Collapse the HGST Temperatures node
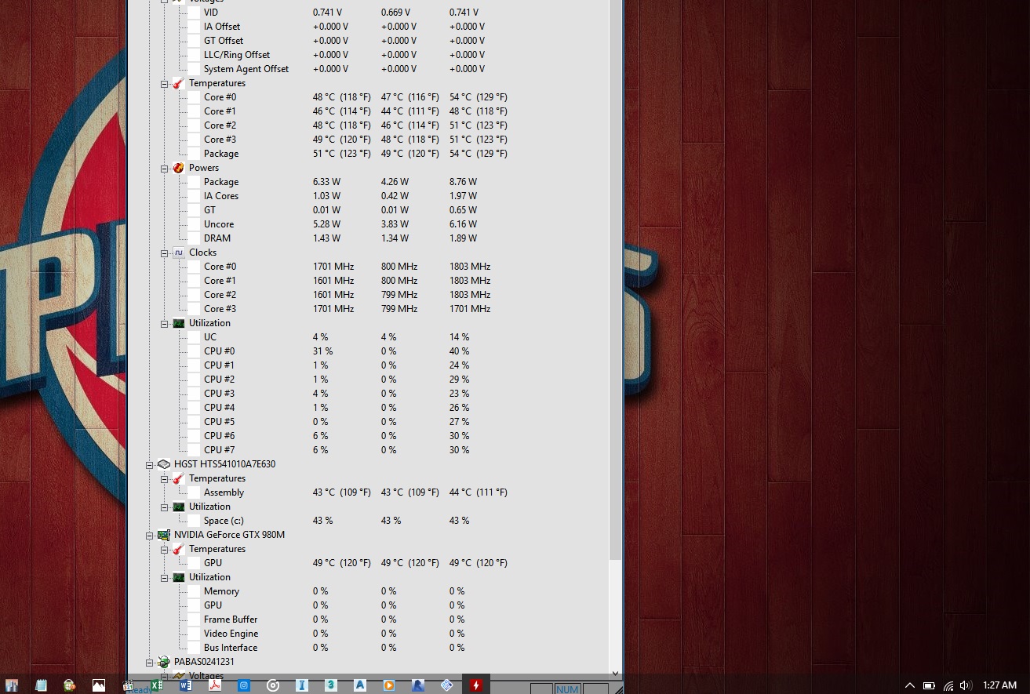Viewport: 1030px width, 694px height. coord(165,478)
